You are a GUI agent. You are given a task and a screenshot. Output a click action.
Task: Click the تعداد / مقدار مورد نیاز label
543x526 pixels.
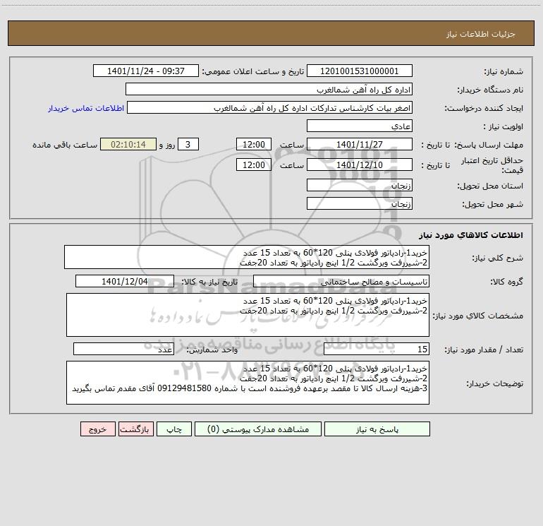coord(484,350)
